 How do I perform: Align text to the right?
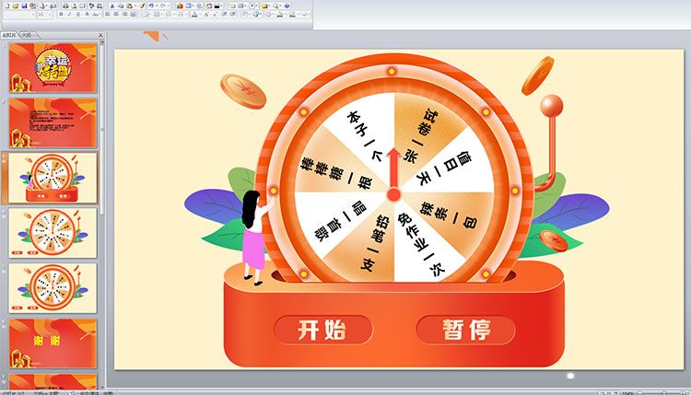(125, 14)
